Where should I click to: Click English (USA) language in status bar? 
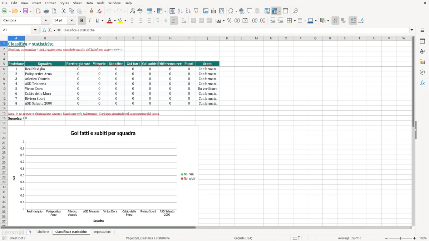(243, 238)
